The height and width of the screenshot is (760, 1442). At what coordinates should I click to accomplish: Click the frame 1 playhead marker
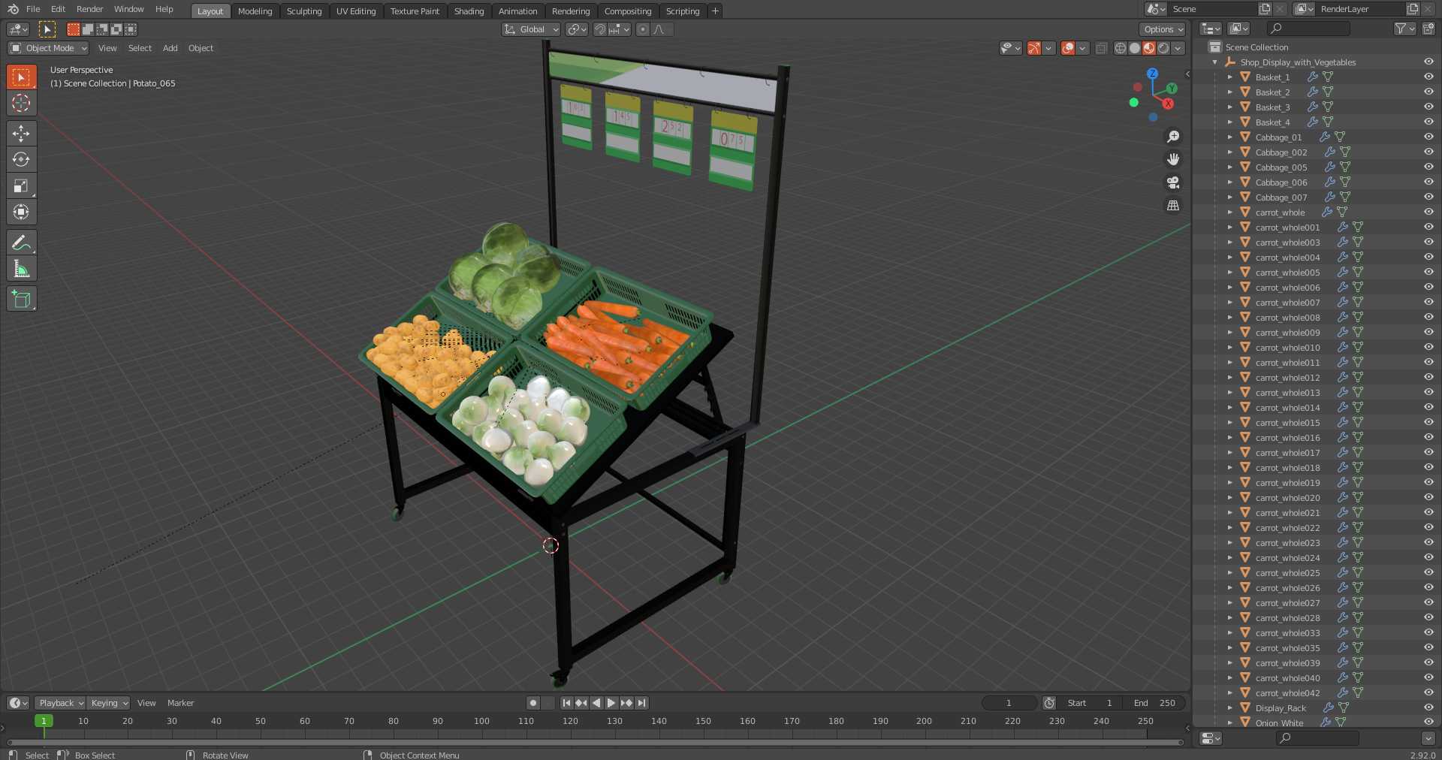tap(44, 721)
